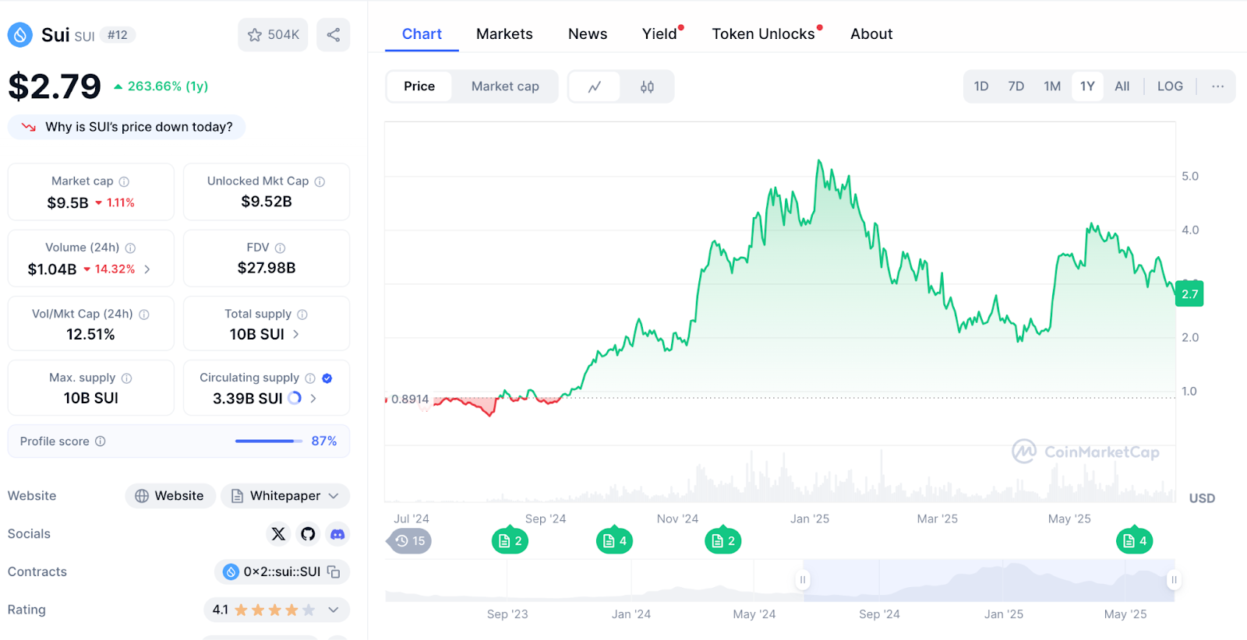Open the chart more options menu

coord(1217,86)
